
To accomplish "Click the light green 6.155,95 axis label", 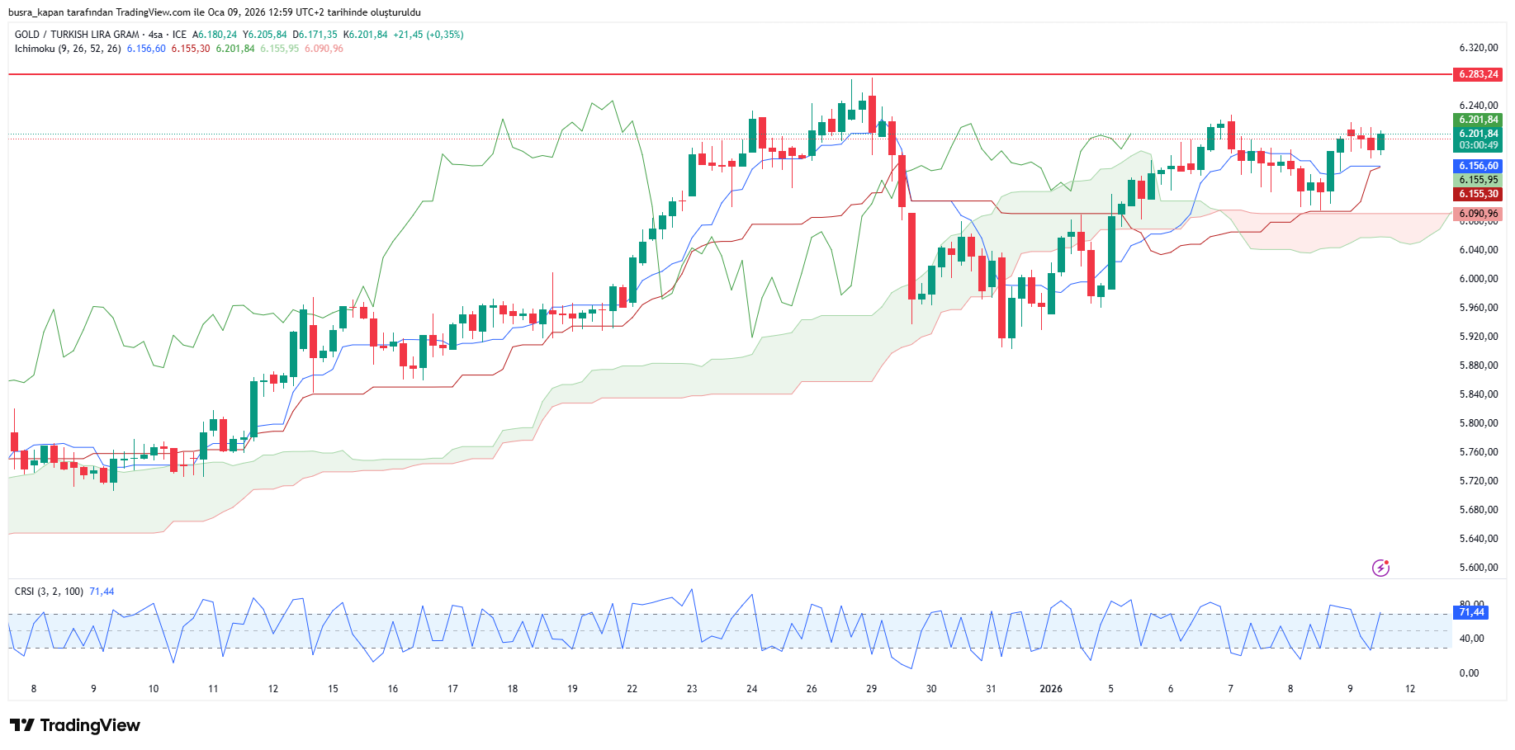I will click(x=1477, y=180).
